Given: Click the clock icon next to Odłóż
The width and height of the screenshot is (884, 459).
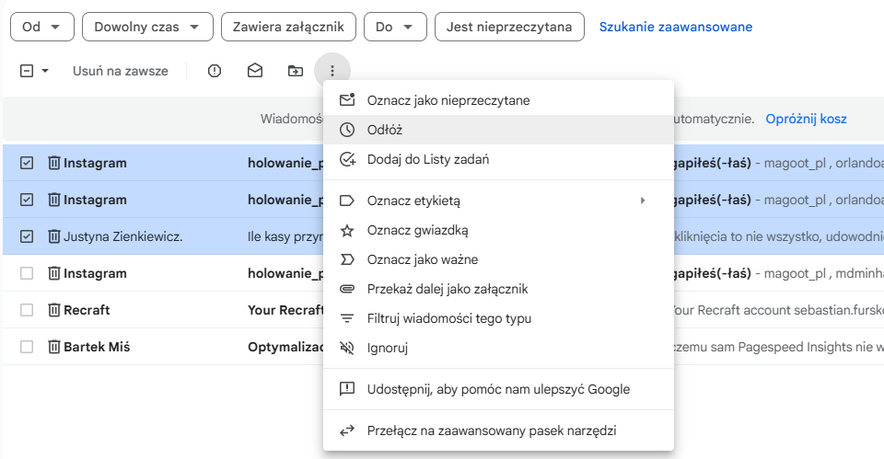Looking at the screenshot, I should click(347, 130).
